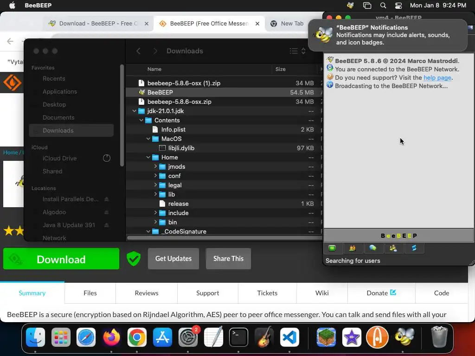
Task: Collapse the Home folder
Action: (x=148, y=158)
